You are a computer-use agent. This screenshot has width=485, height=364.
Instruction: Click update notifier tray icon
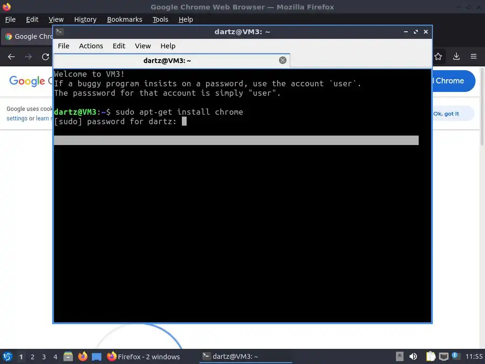pyautogui.click(x=456, y=356)
